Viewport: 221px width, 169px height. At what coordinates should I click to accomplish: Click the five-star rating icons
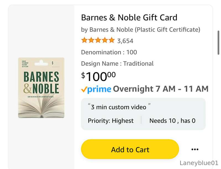[98, 40]
